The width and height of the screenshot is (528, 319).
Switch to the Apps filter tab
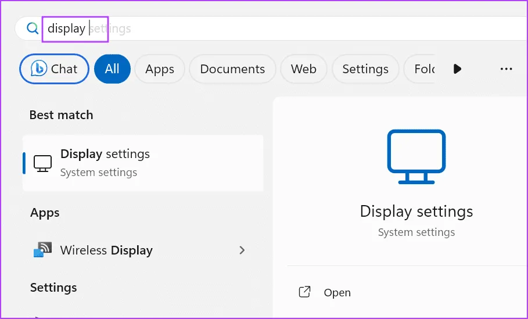160,69
